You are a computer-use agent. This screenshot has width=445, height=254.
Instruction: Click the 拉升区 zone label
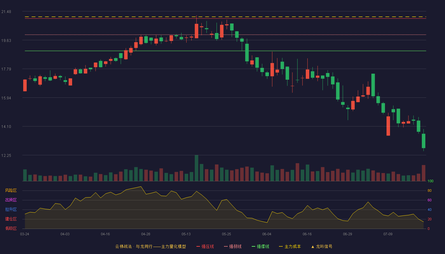[x=11, y=210]
